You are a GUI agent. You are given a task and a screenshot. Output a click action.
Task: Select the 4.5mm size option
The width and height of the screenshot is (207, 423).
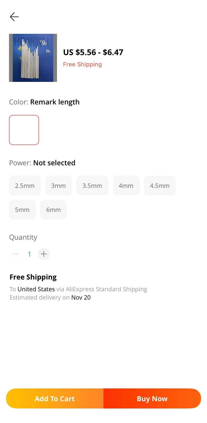tap(160, 186)
